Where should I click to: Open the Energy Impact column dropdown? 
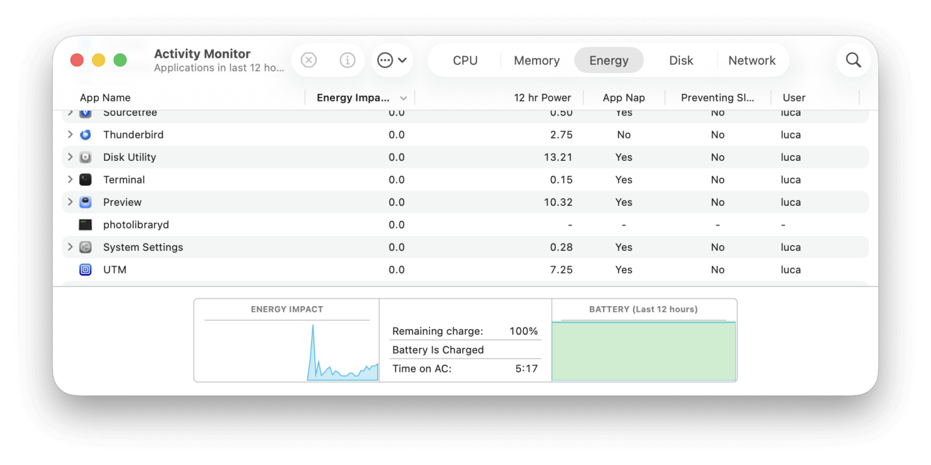[404, 98]
